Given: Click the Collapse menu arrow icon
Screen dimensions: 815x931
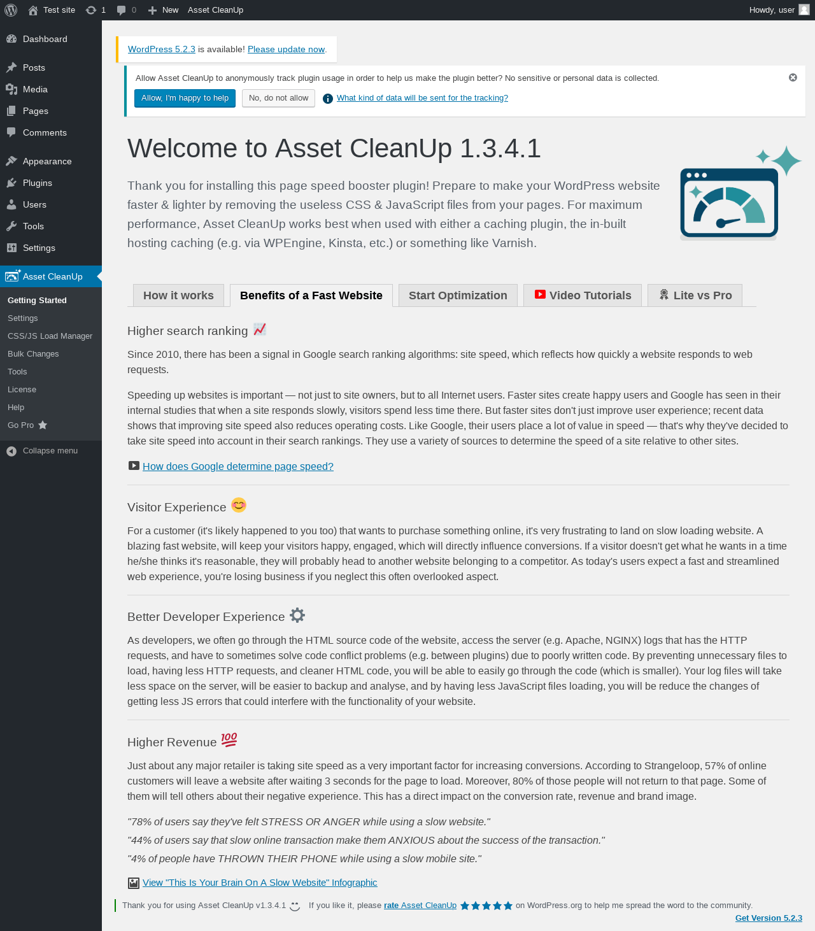Looking at the screenshot, I should tap(11, 451).
